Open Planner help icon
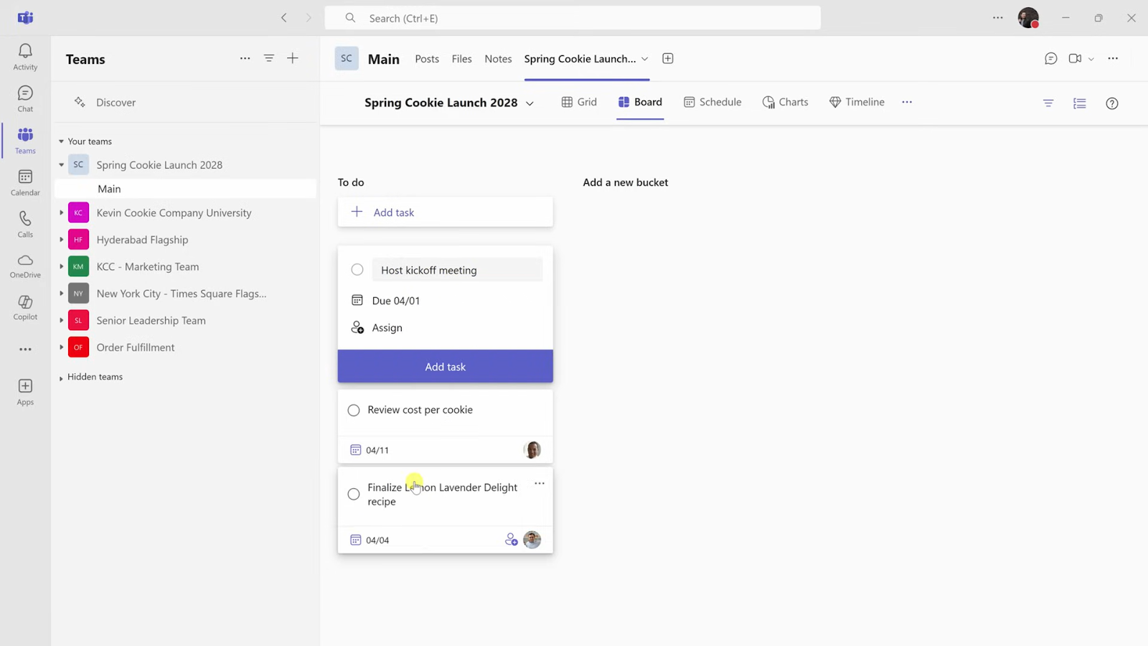Viewport: 1148px width, 646px height. [x=1112, y=103]
